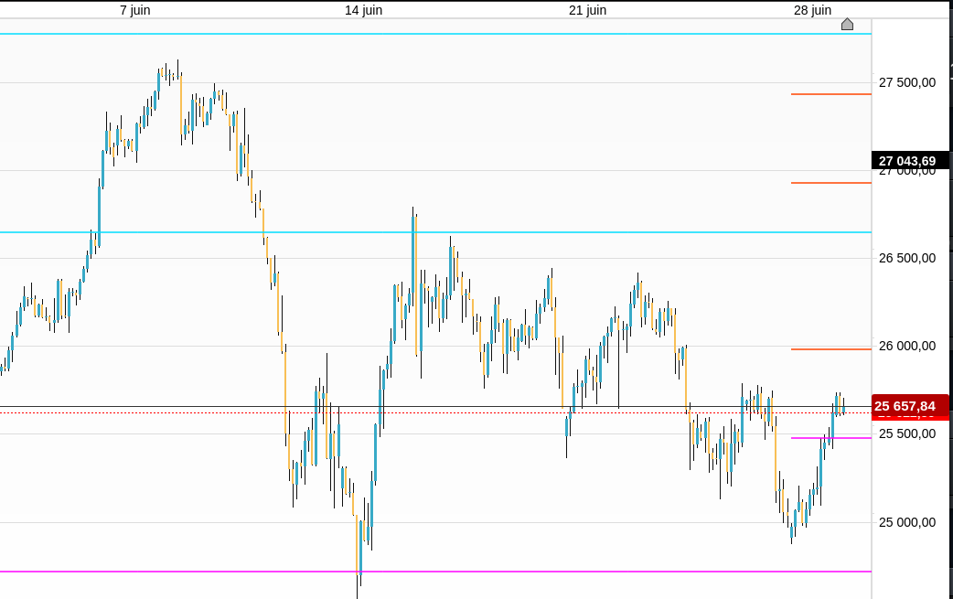Select the orange level line under 27 500,00
Viewport: 953px width, 599px height.
click(830, 94)
